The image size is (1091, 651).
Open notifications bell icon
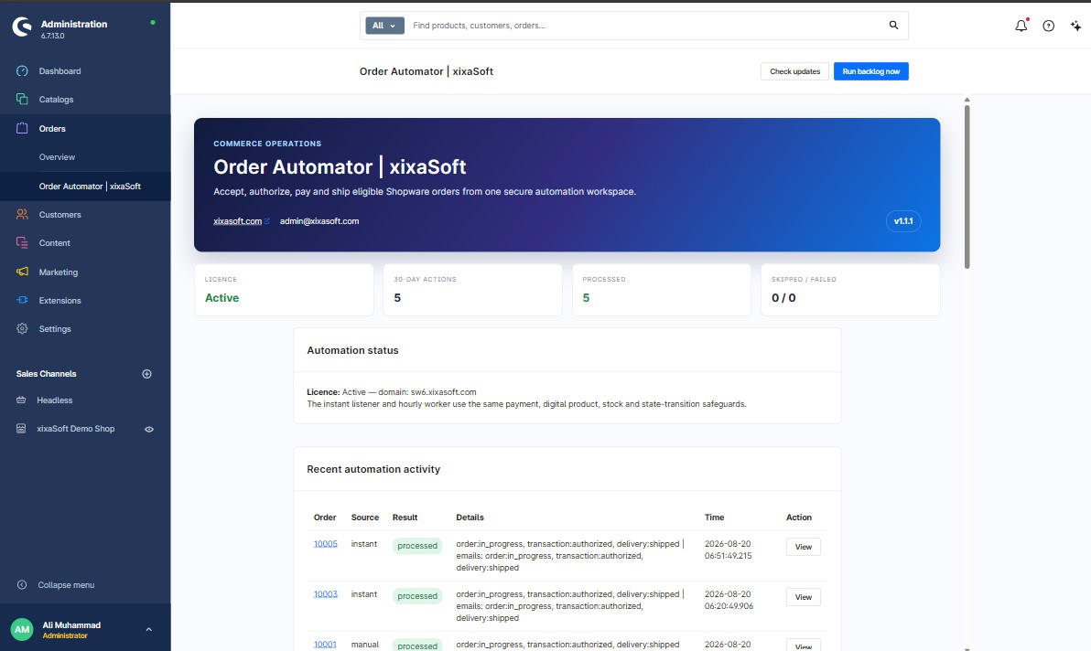[1021, 26]
